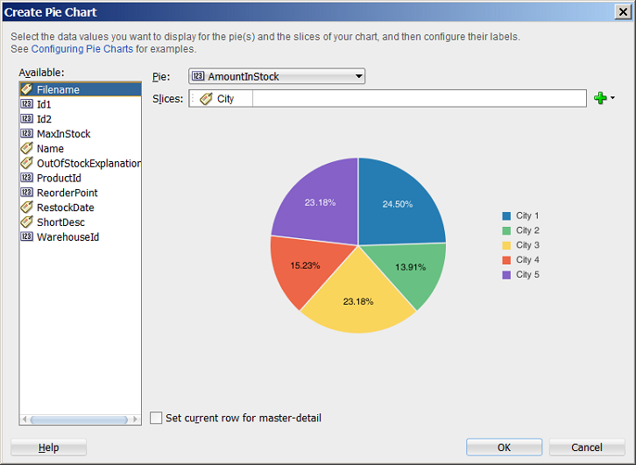Open Help for this dialog

(x=49, y=447)
